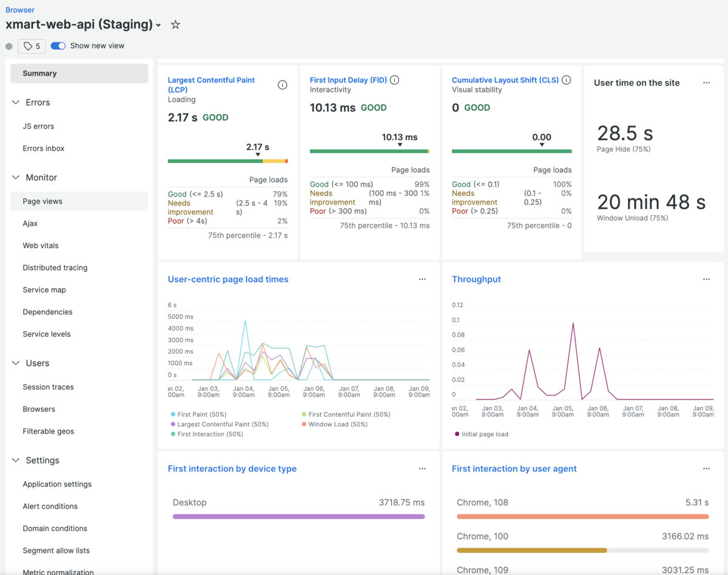
Task: Click the LCP 2.17 s progress bar
Action: coord(227,161)
